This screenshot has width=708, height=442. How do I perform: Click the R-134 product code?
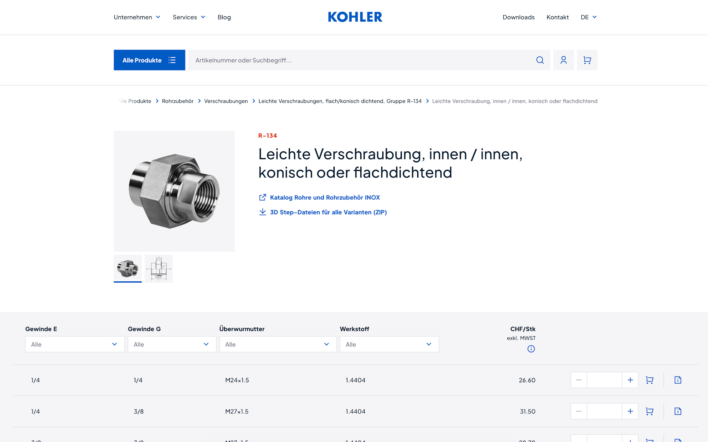click(268, 135)
